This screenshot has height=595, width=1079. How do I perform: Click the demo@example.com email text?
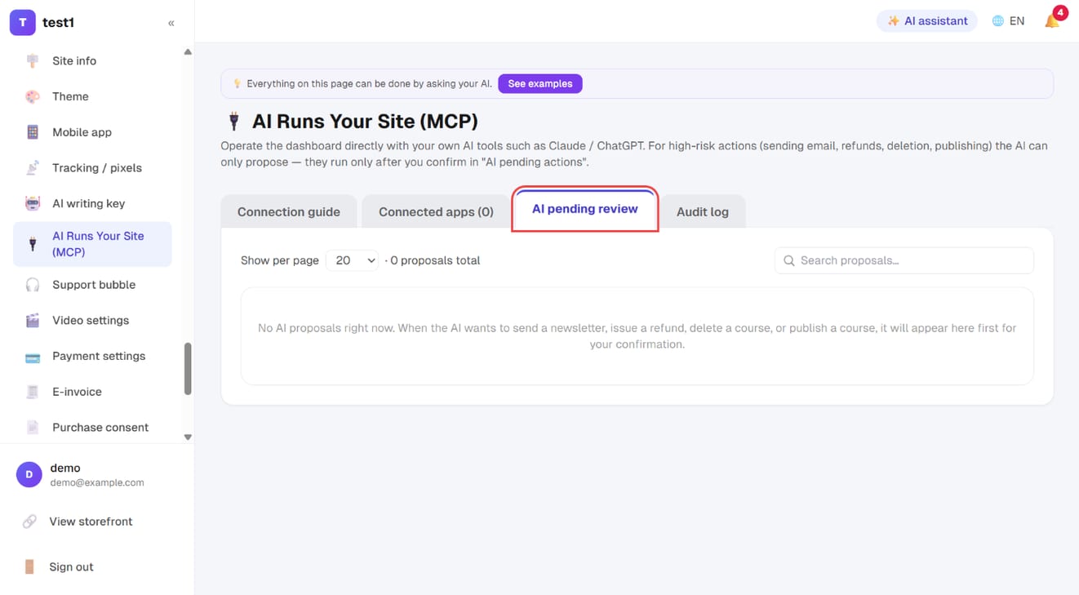click(x=97, y=482)
